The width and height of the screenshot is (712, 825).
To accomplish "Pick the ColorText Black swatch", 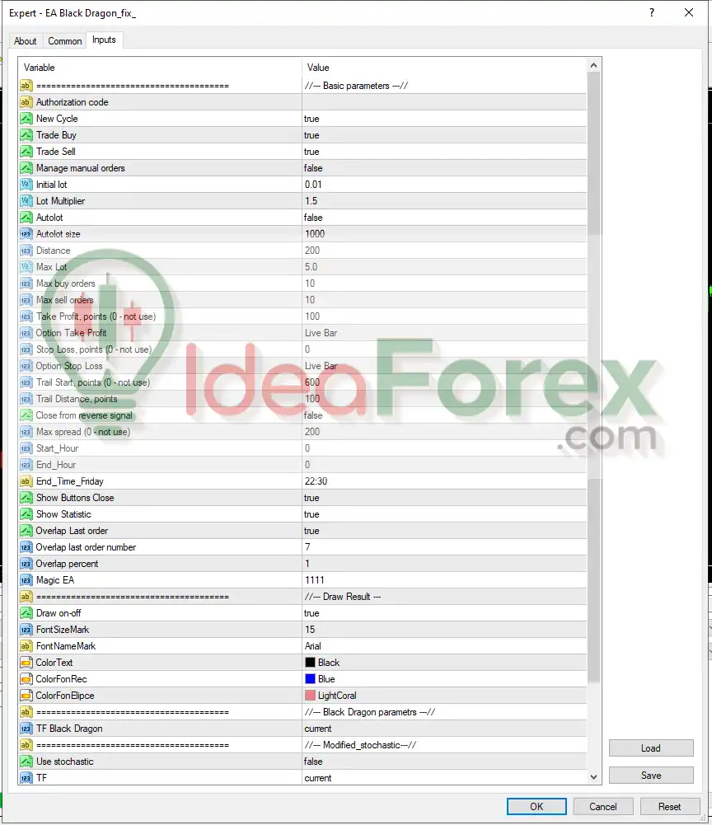I will tap(311, 663).
